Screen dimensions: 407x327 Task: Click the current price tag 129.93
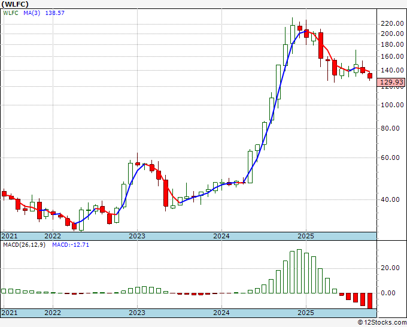tap(391, 82)
